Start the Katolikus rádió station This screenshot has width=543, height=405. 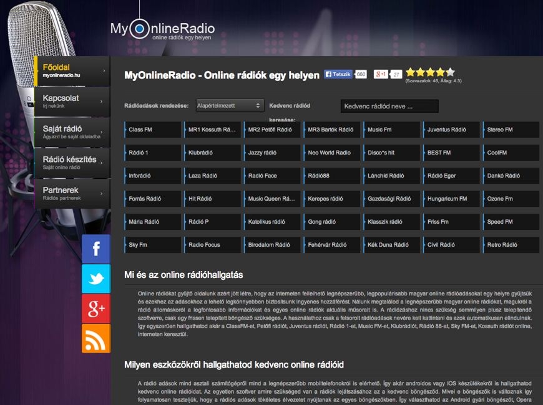(272, 222)
